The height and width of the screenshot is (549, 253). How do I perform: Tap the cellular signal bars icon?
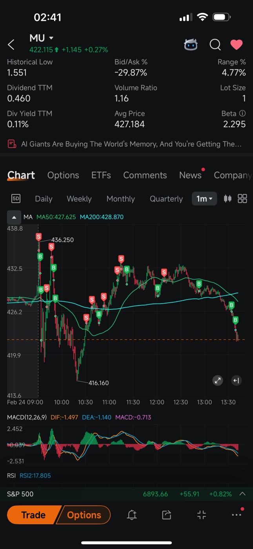tap(185, 17)
